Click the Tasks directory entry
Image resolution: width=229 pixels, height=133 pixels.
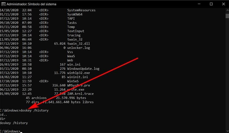pos(72,23)
